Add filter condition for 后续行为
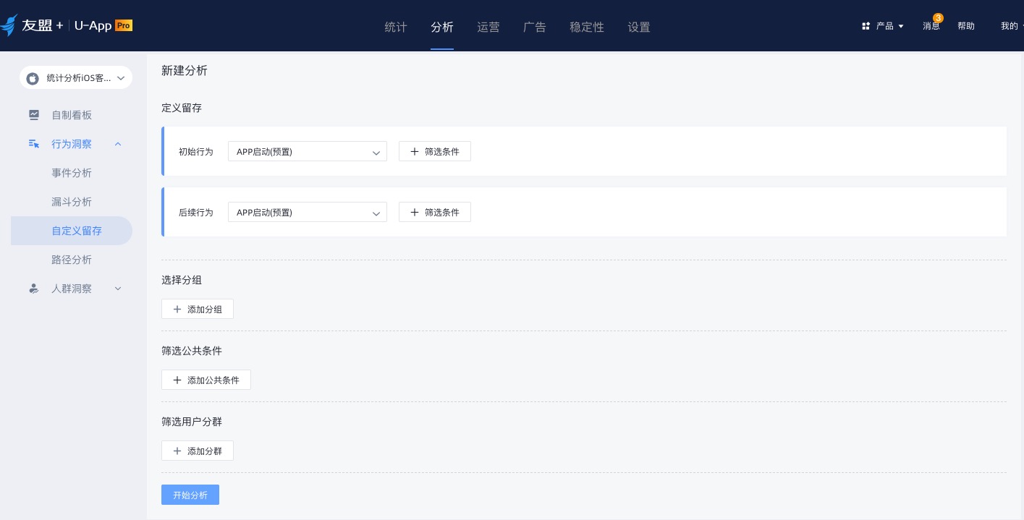The height and width of the screenshot is (520, 1024). pos(435,212)
